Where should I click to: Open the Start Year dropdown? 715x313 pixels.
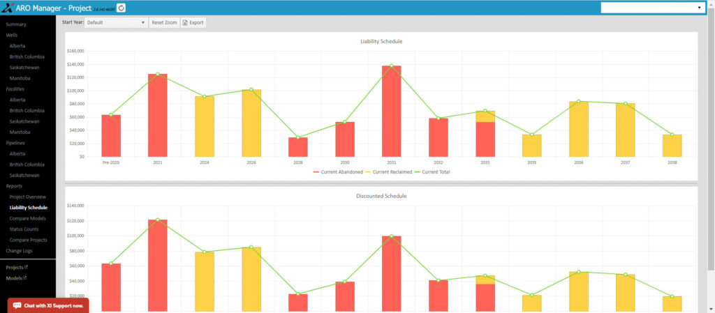116,22
